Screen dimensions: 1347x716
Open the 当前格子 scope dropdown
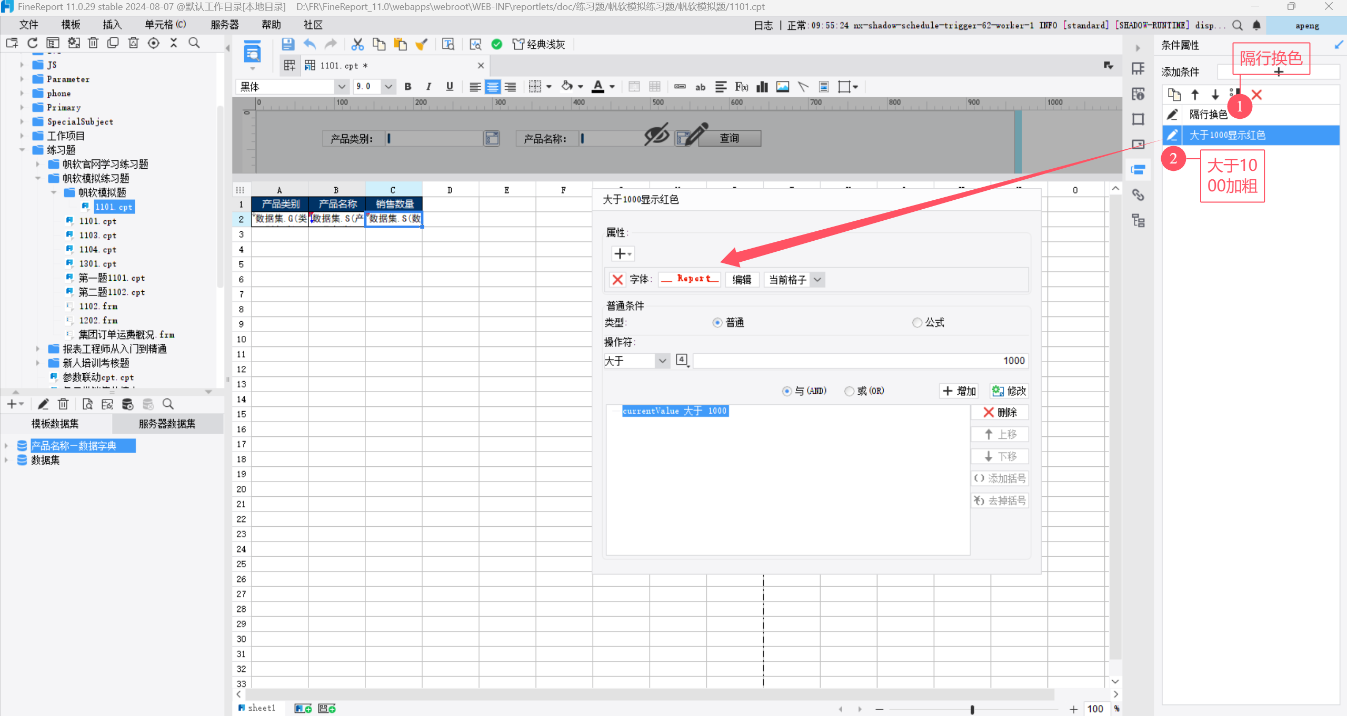coord(817,280)
